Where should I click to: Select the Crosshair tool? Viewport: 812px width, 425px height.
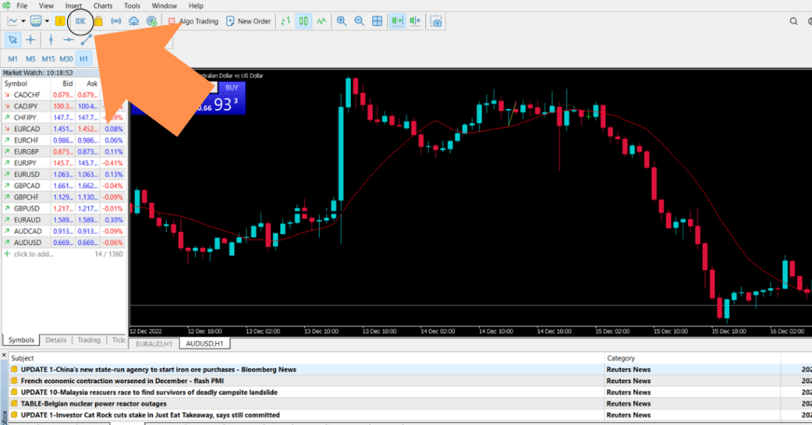(29, 39)
